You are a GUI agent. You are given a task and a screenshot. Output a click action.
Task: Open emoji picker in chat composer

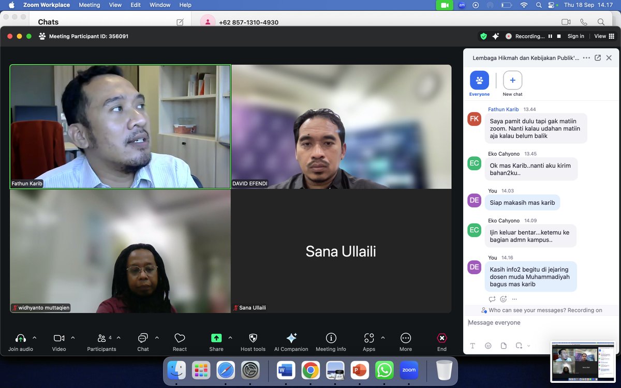click(x=488, y=346)
